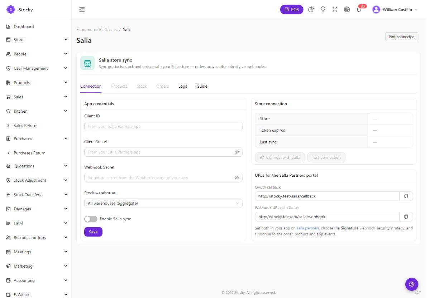Focus the Webhook Secret input field

(163, 177)
